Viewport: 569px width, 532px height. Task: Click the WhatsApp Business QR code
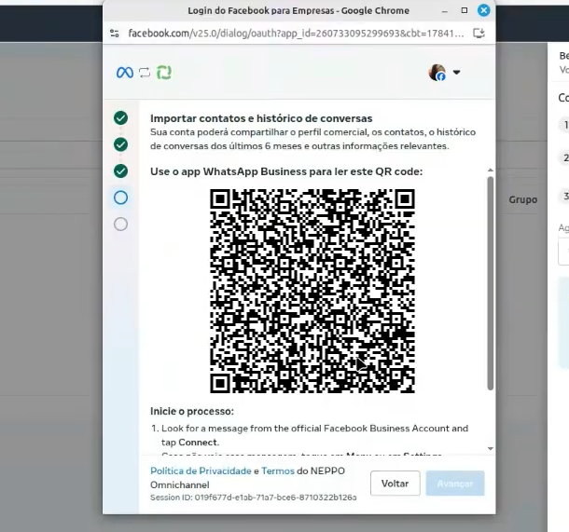click(312, 291)
